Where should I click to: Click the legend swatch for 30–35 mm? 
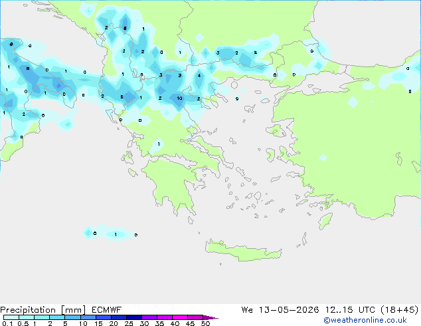tap(149, 317)
